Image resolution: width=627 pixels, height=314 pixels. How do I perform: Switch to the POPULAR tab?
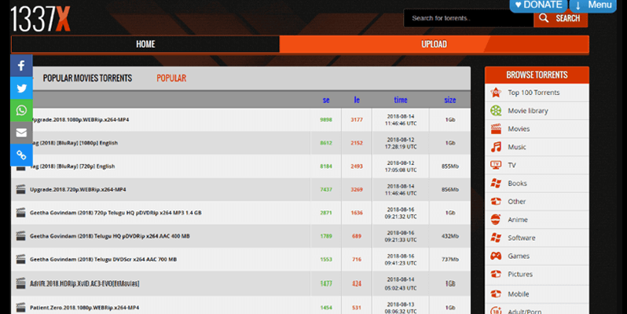[171, 78]
